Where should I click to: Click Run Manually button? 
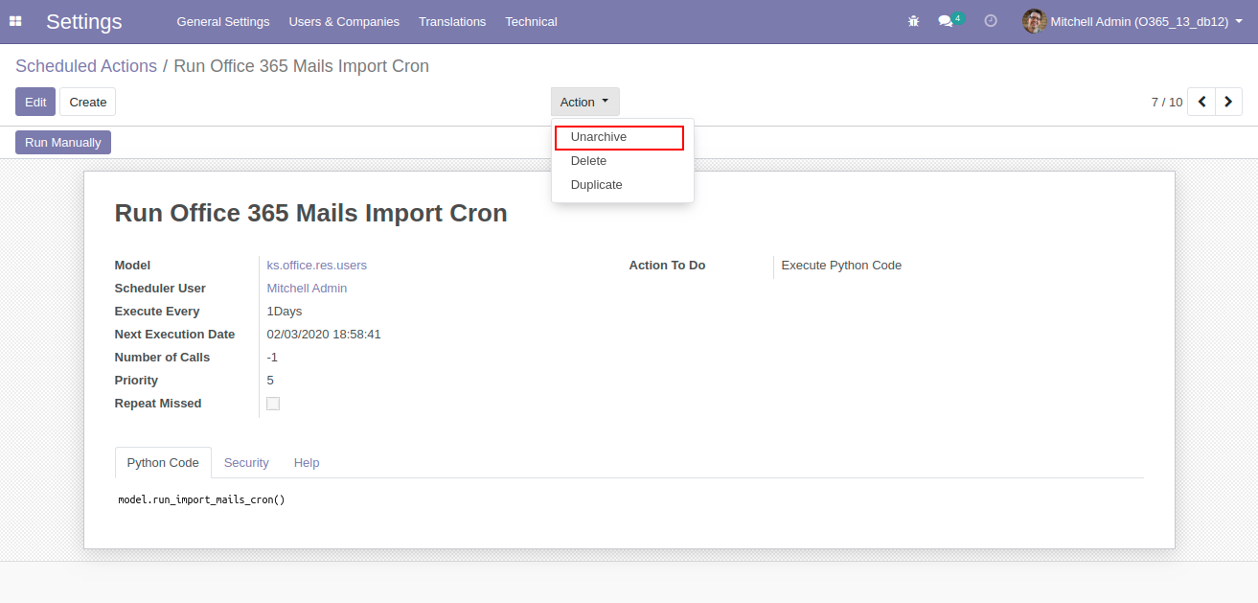pyautogui.click(x=63, y=142)
